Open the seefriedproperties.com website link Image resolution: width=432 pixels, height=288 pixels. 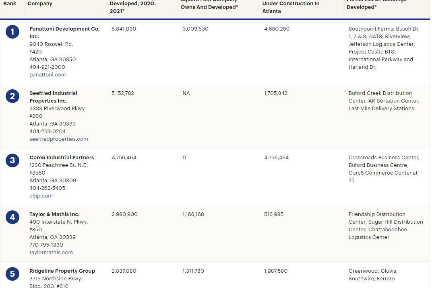(59, 139)
